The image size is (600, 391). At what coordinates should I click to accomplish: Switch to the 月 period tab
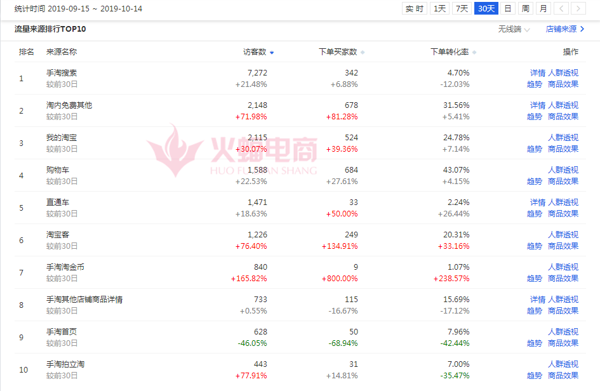pos(543,8)
